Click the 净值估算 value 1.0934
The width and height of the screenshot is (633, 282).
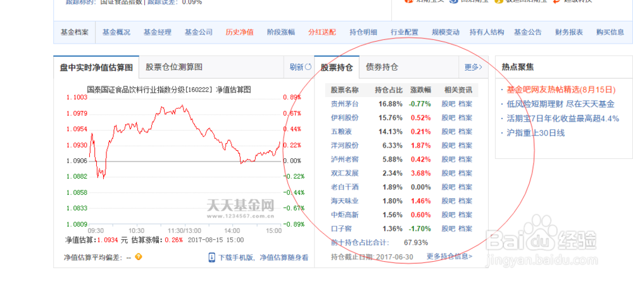[x=108, y=240]
